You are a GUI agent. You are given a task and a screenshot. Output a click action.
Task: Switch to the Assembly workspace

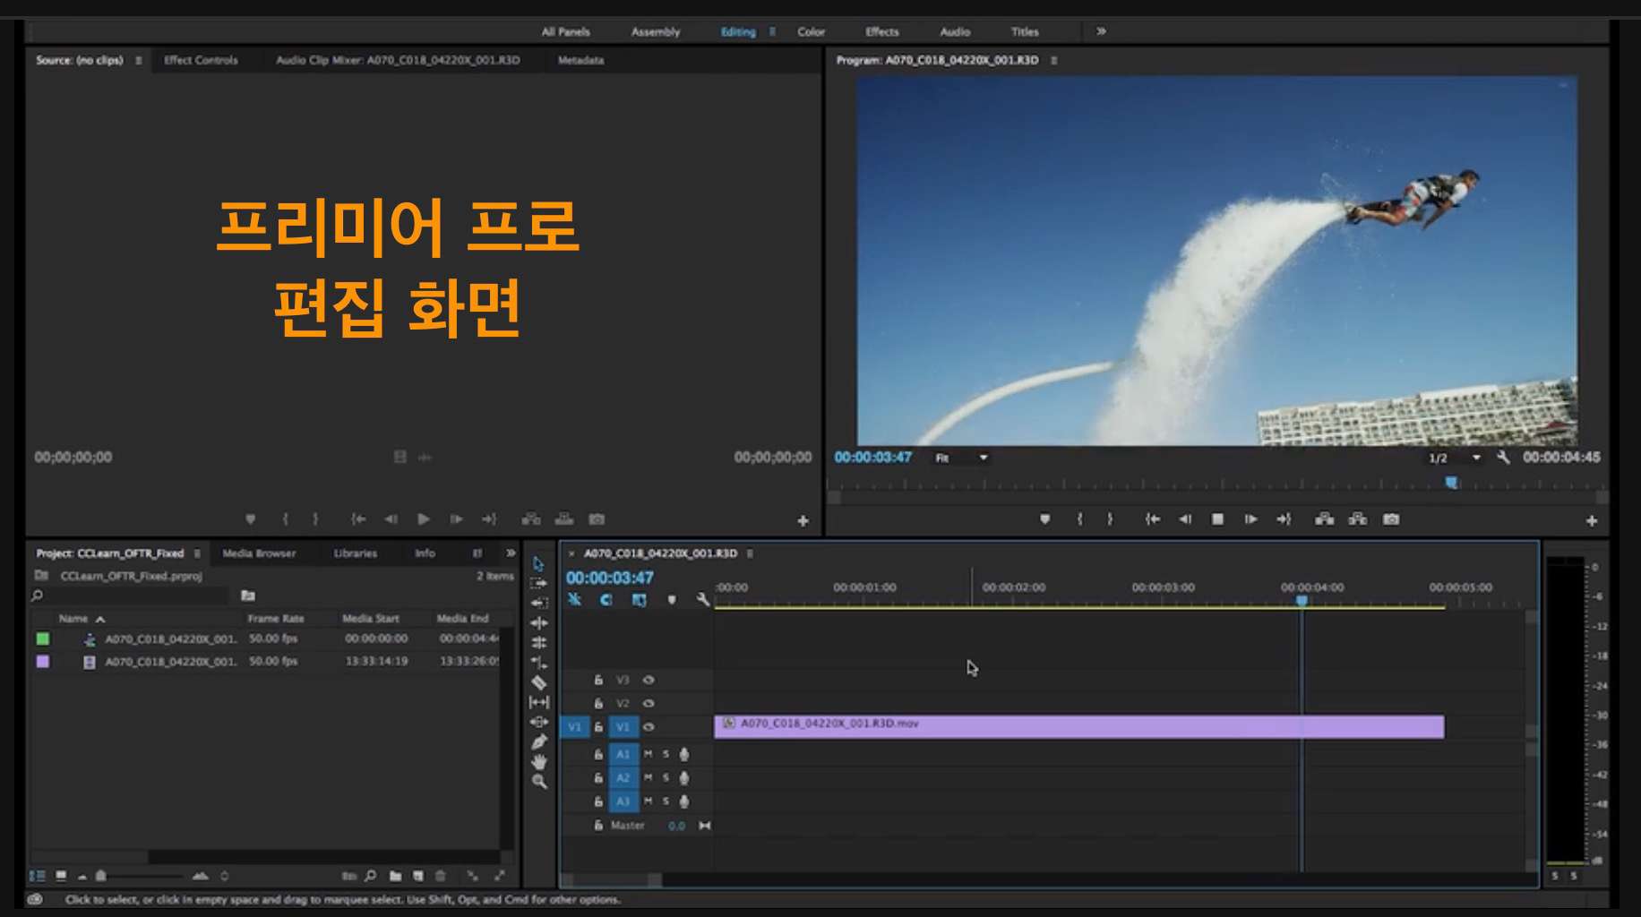click(x=656, y=31)
